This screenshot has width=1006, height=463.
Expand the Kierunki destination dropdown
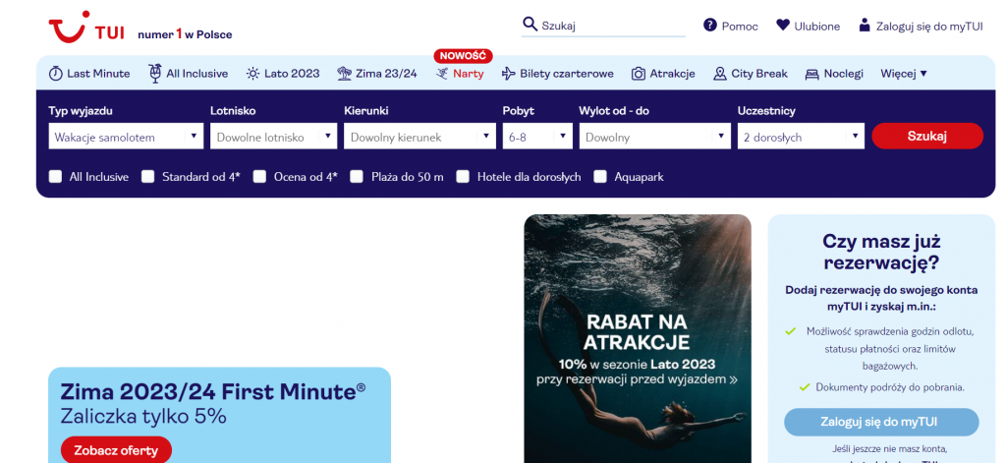pos(419,136)
